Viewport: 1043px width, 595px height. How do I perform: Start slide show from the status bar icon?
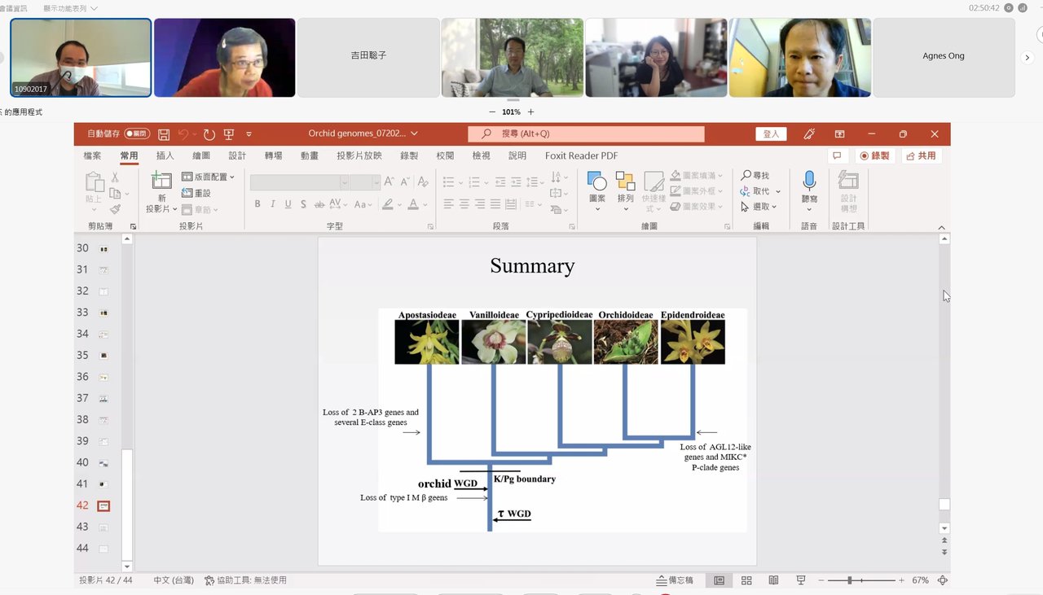[x=801, y=580]
